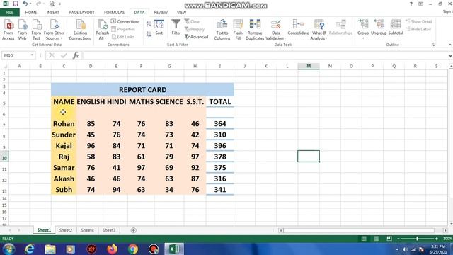Open Excel Help question mark
The height and width of the screenshot is (255, 453).
[x=411, y=4]
